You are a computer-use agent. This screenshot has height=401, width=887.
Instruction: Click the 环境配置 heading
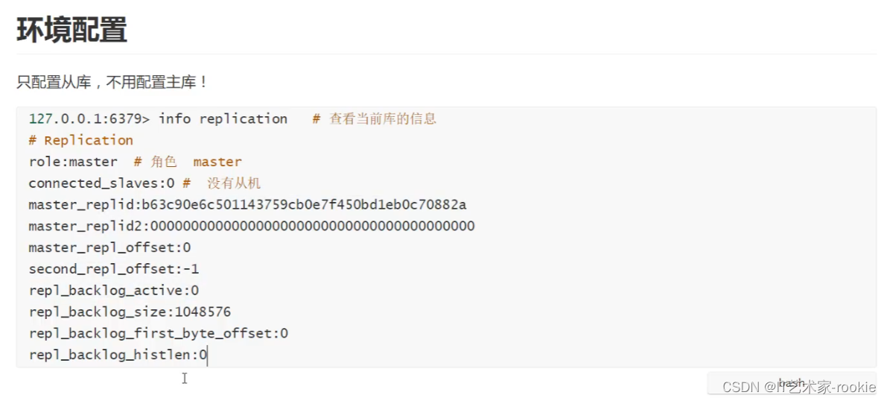coord(71,30)
